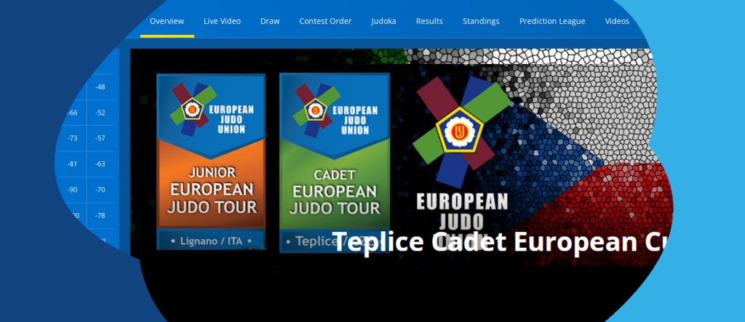745x322 pixels.
Task: Choose the -57 weight category
Action: 100,138
